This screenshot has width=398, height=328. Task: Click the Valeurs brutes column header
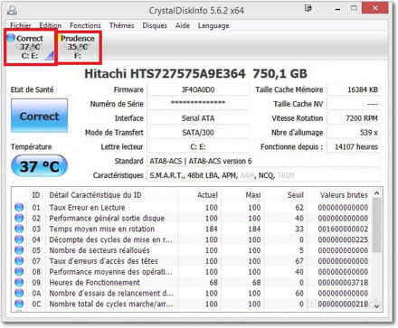(344, 195)
